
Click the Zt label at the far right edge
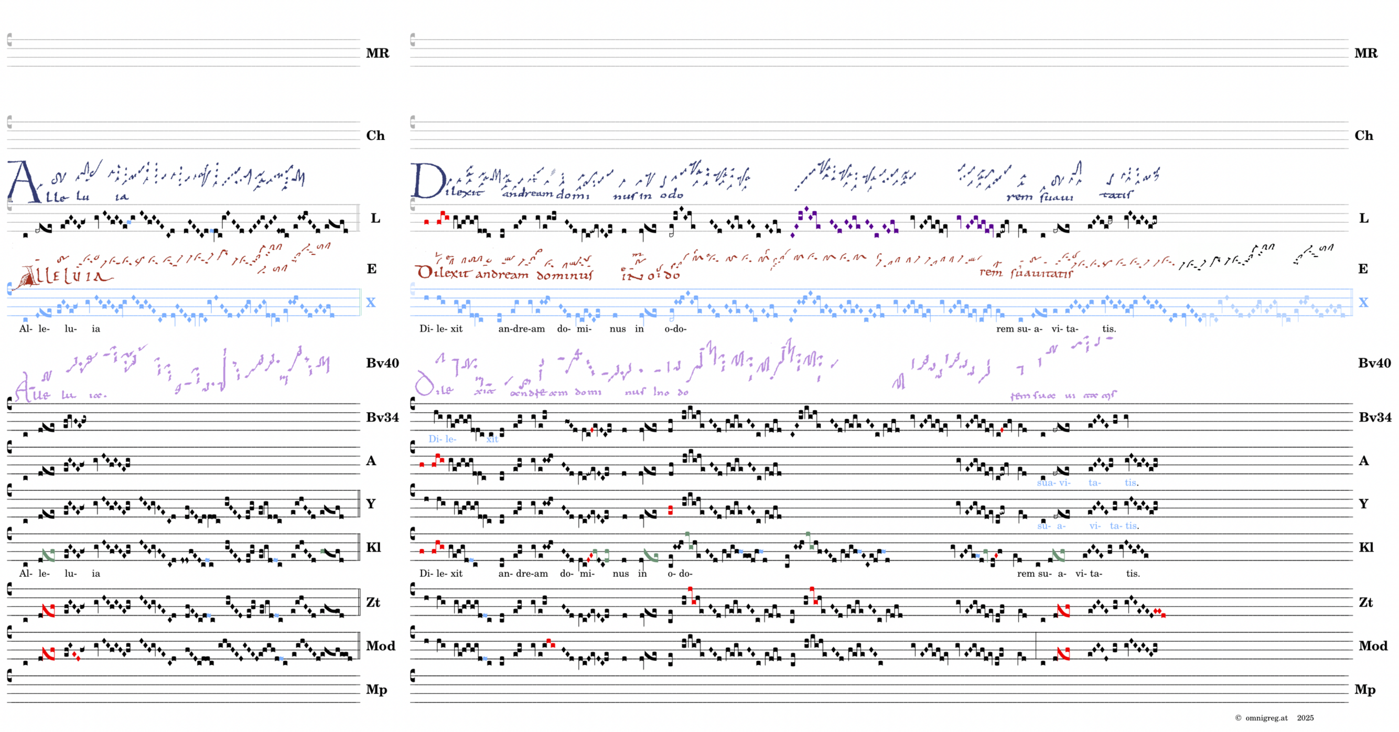click(1365, 602)
